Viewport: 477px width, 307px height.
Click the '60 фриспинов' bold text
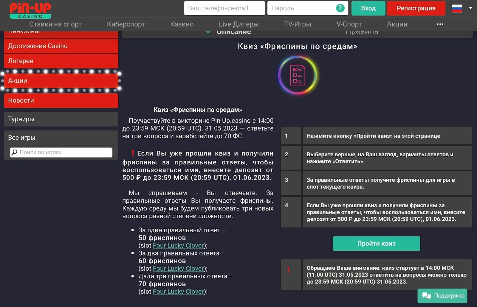(162, 261)
